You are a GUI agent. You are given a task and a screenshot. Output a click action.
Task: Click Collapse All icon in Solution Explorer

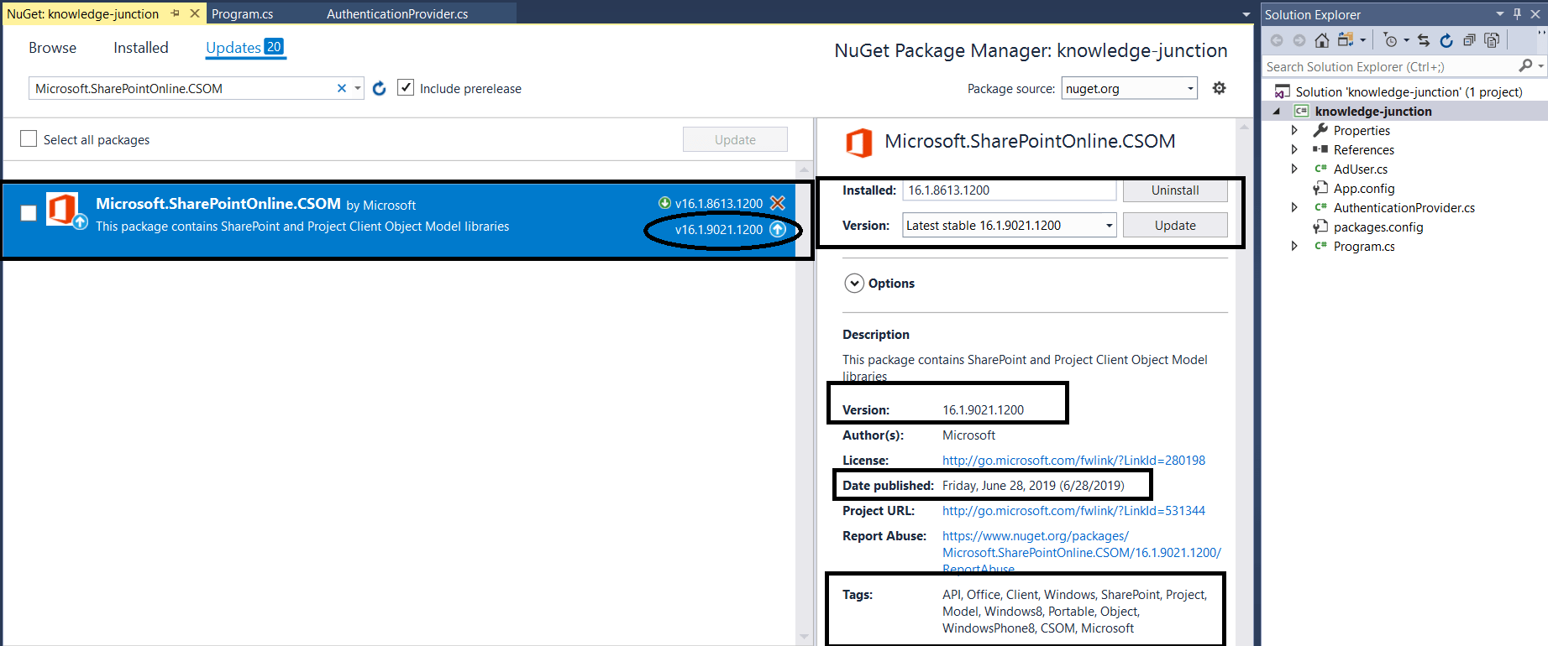[x=1469, y=40]
